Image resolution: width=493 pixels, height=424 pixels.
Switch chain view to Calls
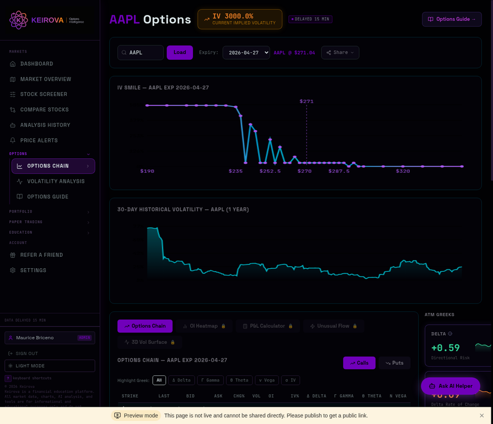click(359, 363)
